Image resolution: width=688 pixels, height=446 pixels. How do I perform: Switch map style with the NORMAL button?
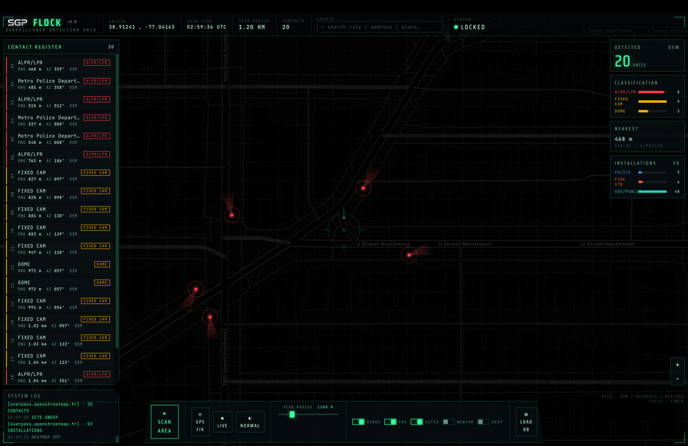[x=250, y=422]
